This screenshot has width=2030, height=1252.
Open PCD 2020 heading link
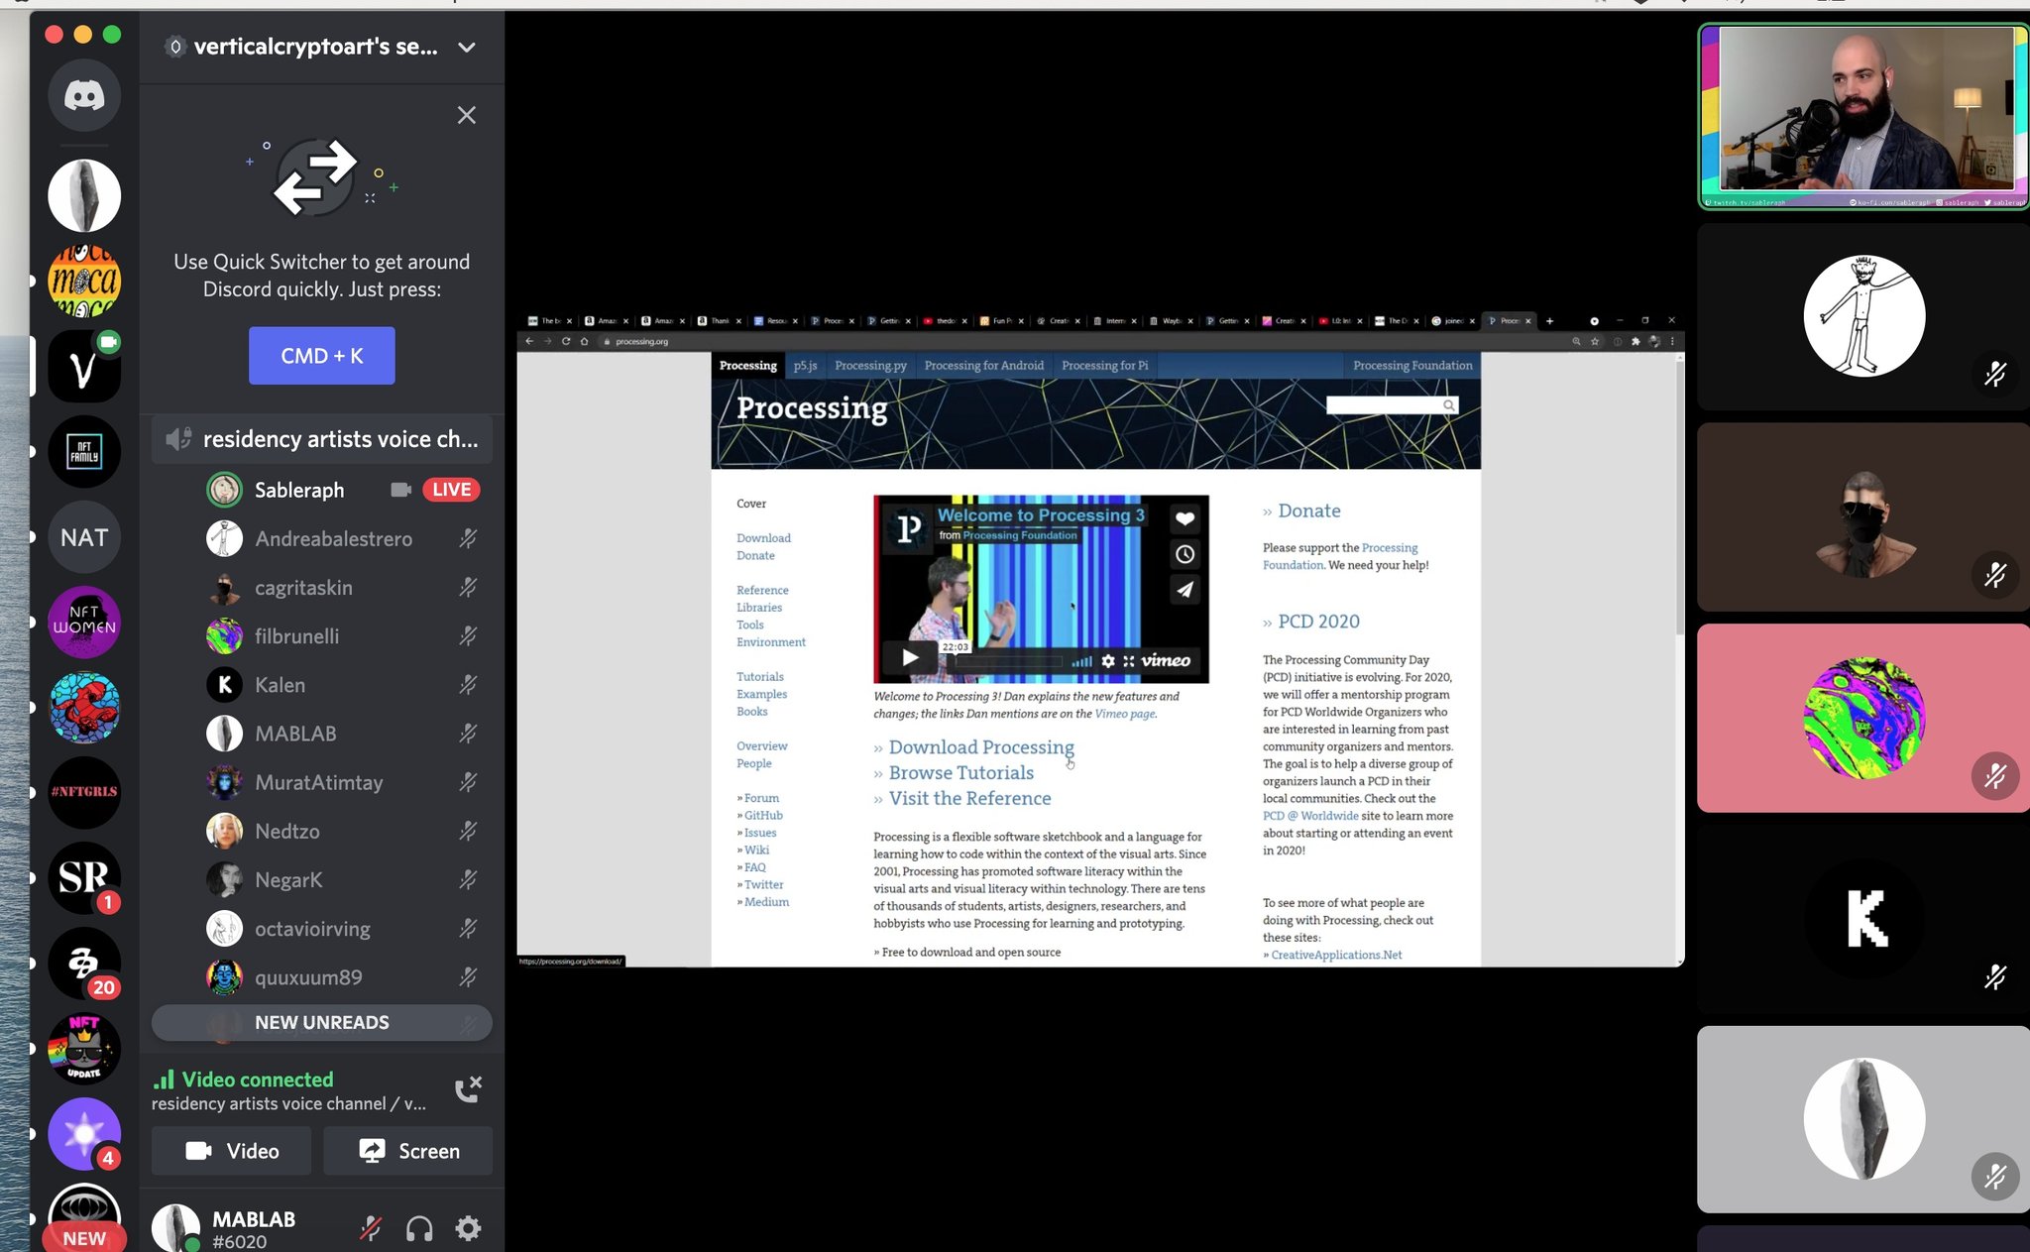point(1318,622)
